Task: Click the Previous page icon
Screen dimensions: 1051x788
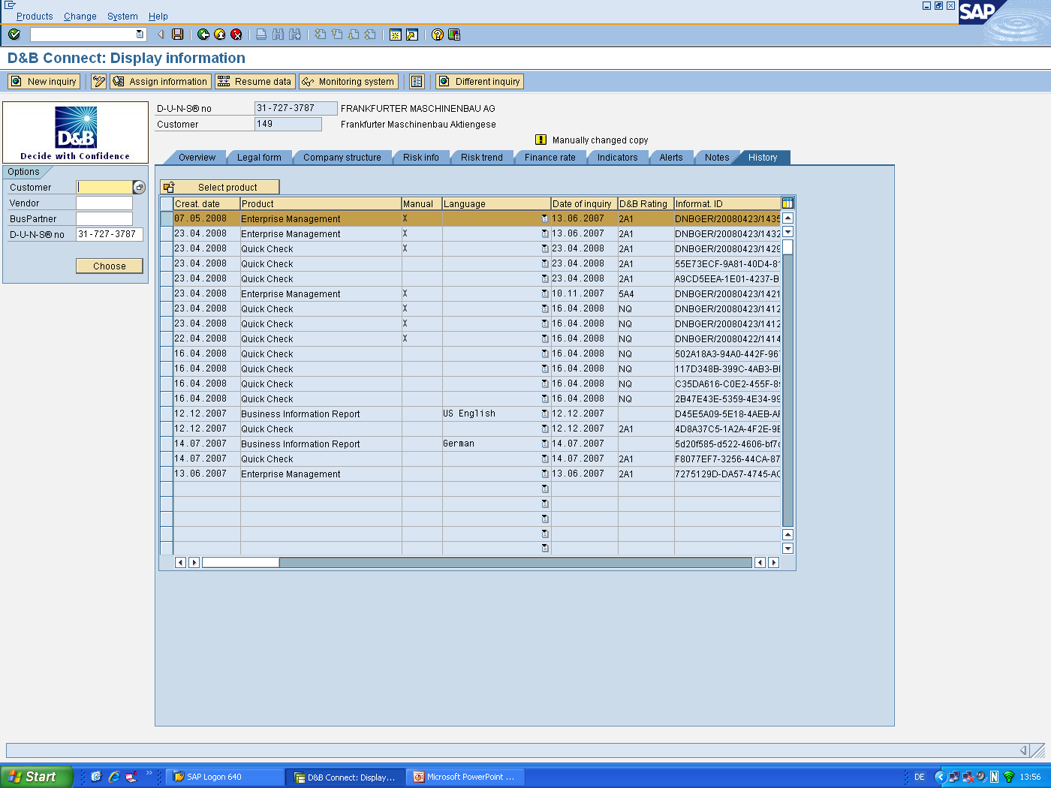Action: coord(337,35)
